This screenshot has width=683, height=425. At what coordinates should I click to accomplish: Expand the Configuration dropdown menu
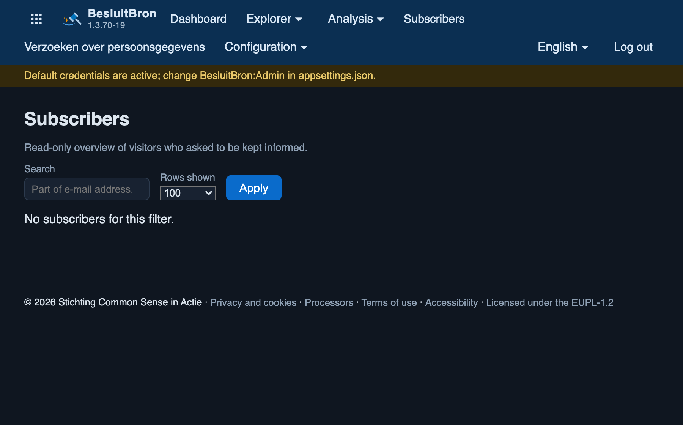pos(266,47)
